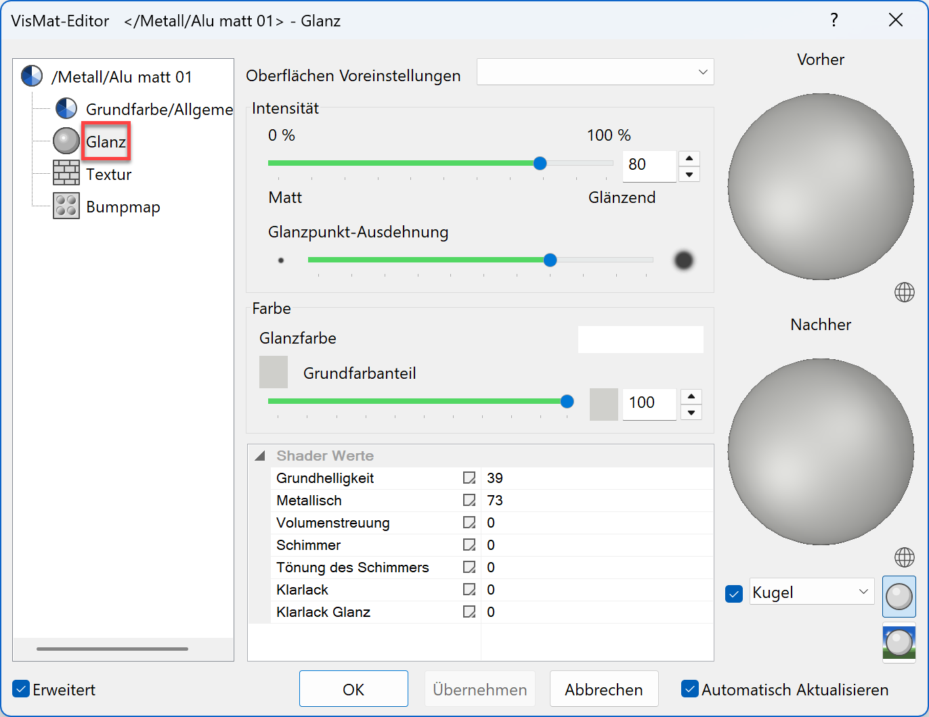Select plain sphere preview background button

(x=899, y=597)
